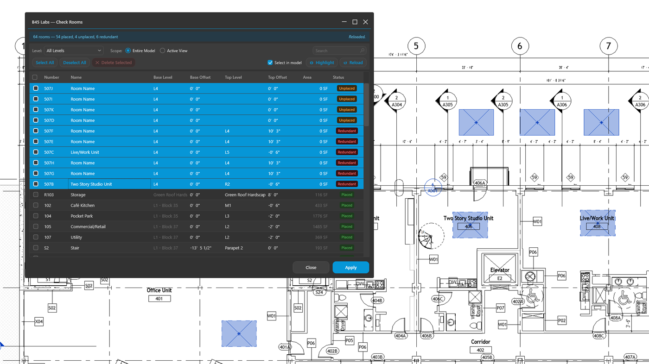Click the elevation marker 1 A305
Viewport: 649px width, 364px height.
pos(447,101)
